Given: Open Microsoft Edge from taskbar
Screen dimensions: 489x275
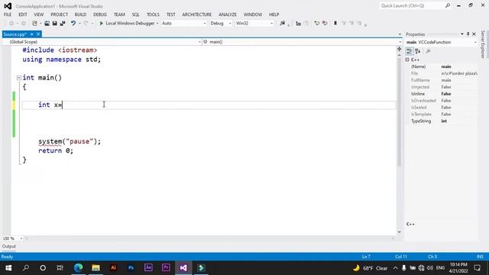Looking at the screenshot, I should click(78, 268).
